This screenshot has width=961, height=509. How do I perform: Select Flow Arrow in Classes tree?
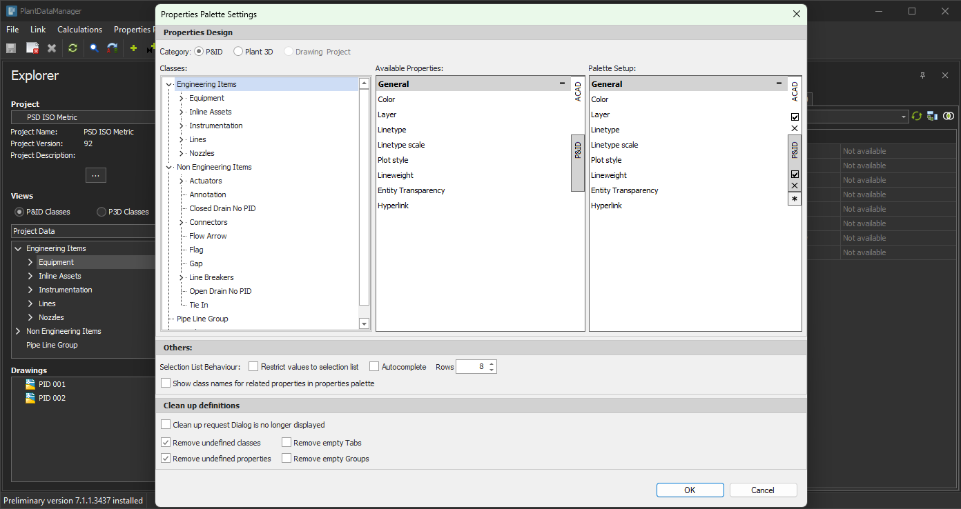click(208, 236)
